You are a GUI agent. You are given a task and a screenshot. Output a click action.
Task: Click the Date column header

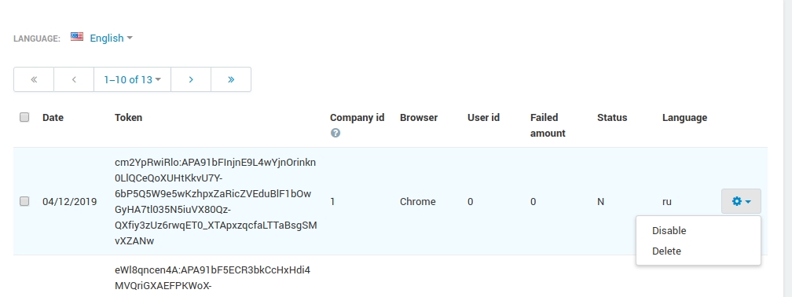click(53, 117)
